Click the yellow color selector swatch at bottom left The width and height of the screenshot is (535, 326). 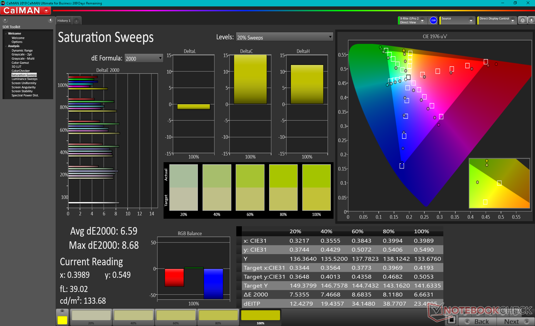pyautogui.click(x=62, y=320)
